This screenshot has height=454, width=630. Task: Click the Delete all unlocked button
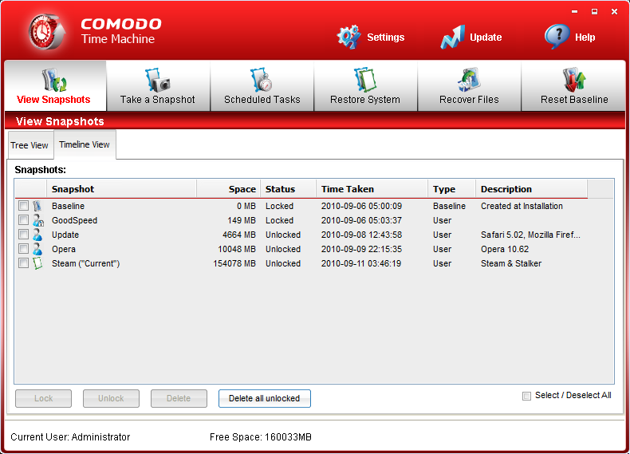click(x=265, y=398)
